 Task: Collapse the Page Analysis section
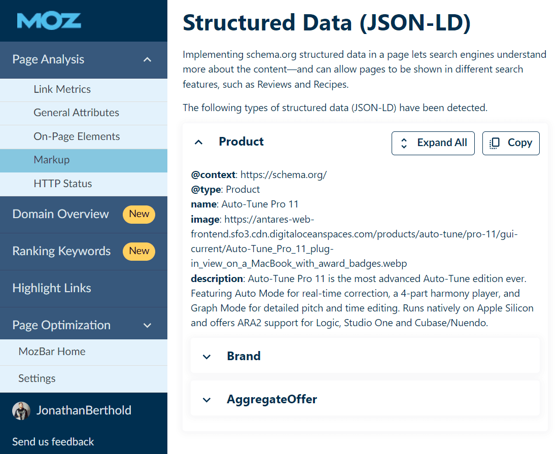(x=147, y=60)
